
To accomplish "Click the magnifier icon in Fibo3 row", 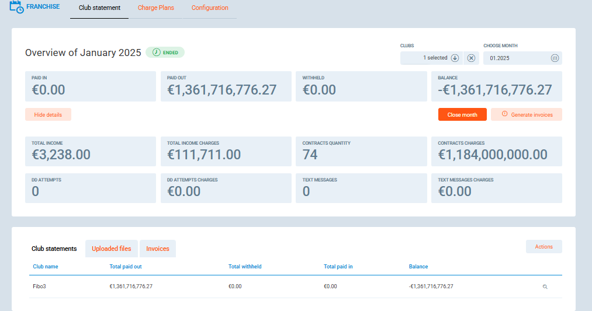I will [545, 286].
